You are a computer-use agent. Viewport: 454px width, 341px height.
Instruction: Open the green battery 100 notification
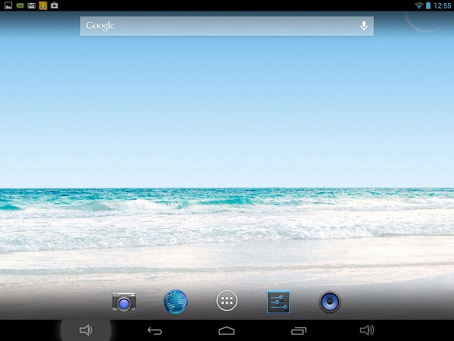[20, 5]
